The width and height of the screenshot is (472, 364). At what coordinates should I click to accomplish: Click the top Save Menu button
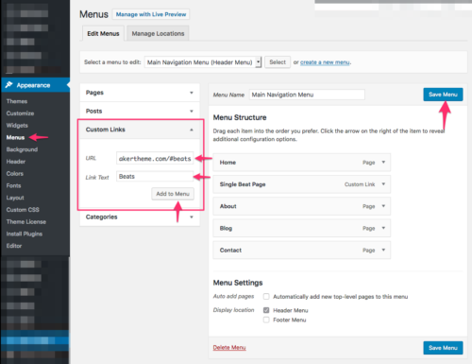[443, 95]
